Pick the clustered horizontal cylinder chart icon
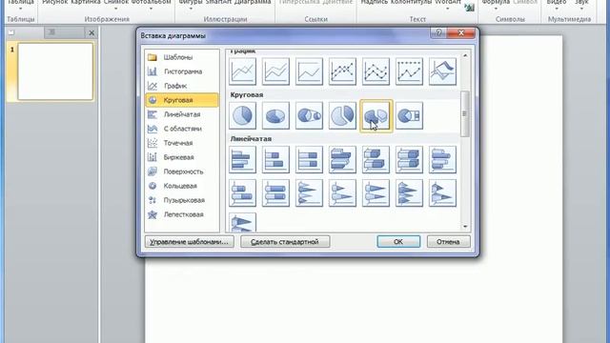 tap(442, 159)
